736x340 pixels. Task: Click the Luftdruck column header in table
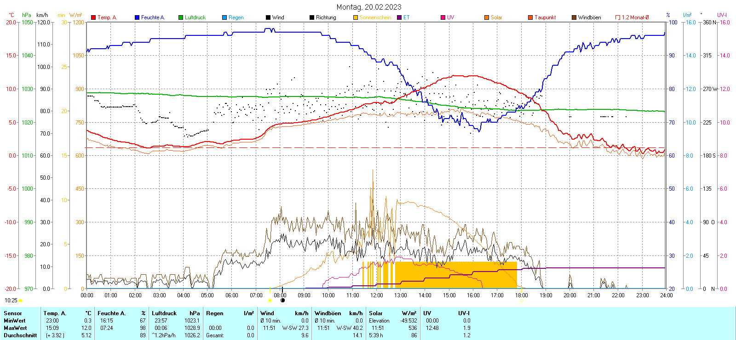click(164, 313)
